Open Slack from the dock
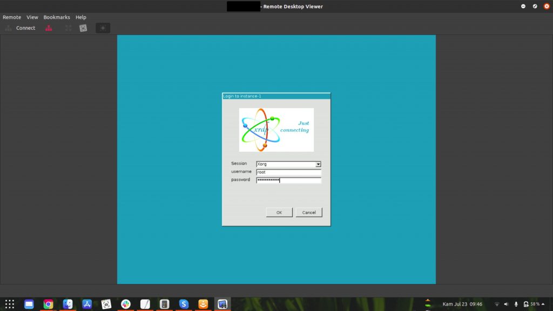The image size is (553, 311). click(x=125, y=304)
